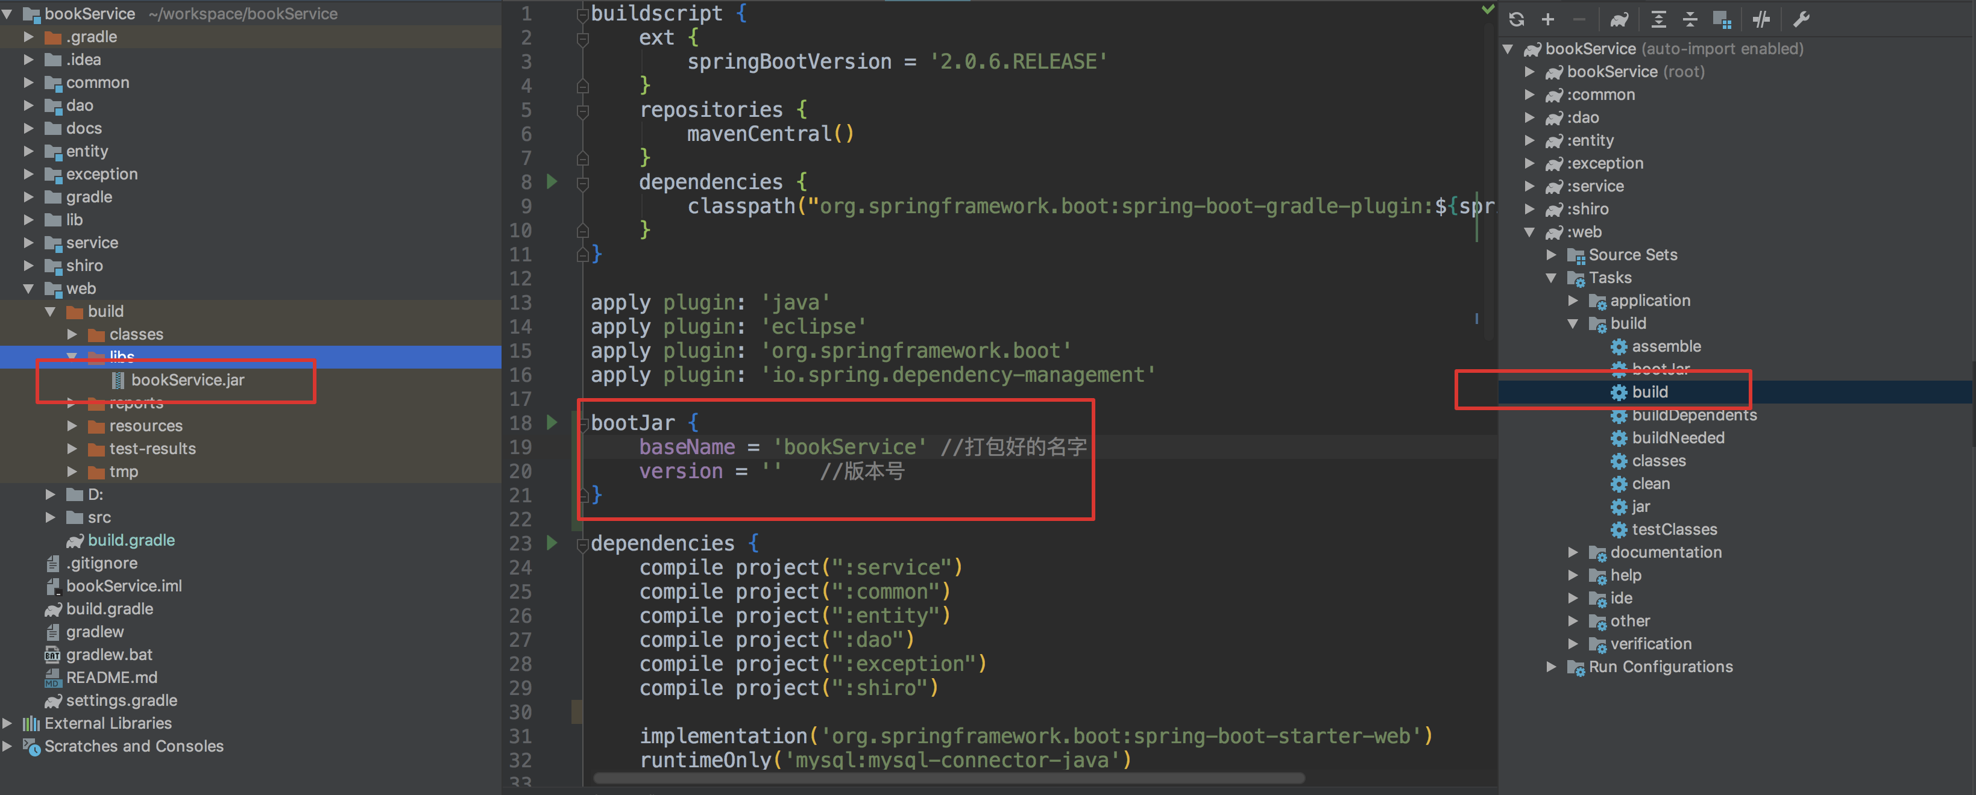Viewport: 1976px width, 795px height.
Task: Refresh all Gradle projects
Action: tap(1517, 19)
